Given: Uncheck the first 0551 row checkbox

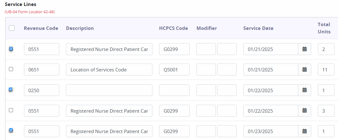Looking at the screenshot, I should point(11,49).
